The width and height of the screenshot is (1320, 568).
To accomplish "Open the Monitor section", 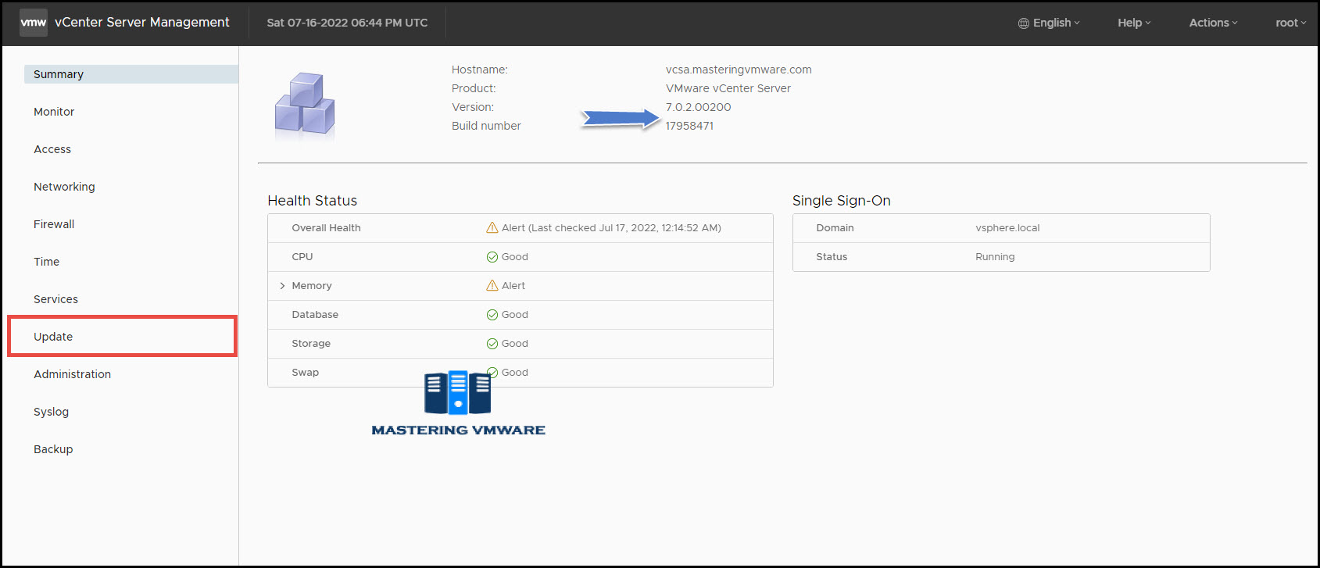I will click(x=54, y=112).
